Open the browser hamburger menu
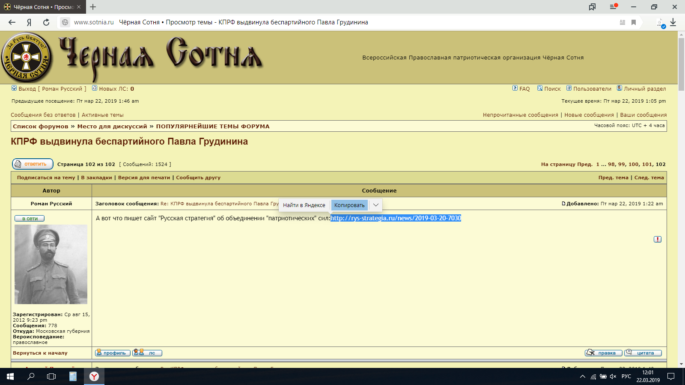The width and height of the screenshot is (685, 385). click(x=614, y=7)
